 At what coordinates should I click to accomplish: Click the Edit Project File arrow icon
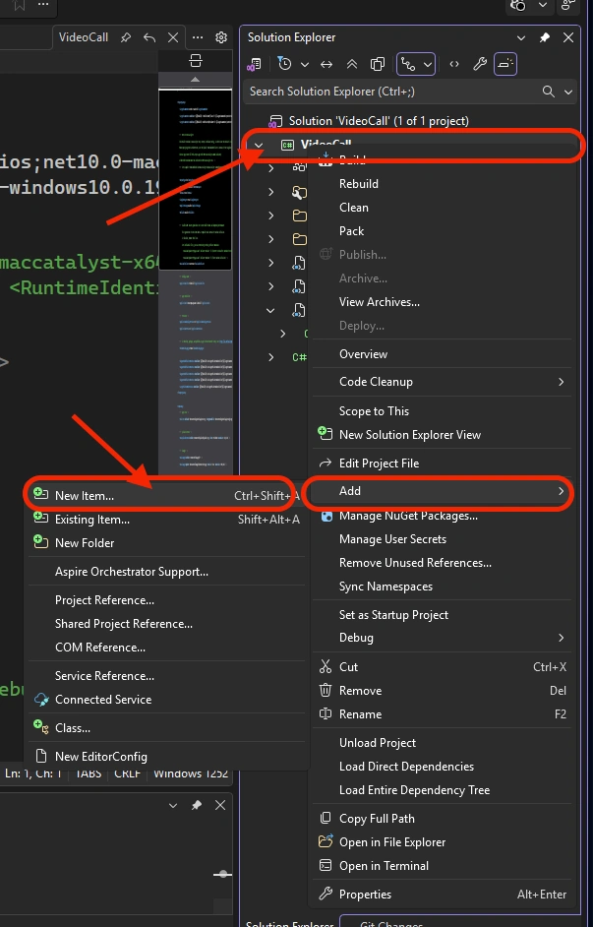coord(326,463)
